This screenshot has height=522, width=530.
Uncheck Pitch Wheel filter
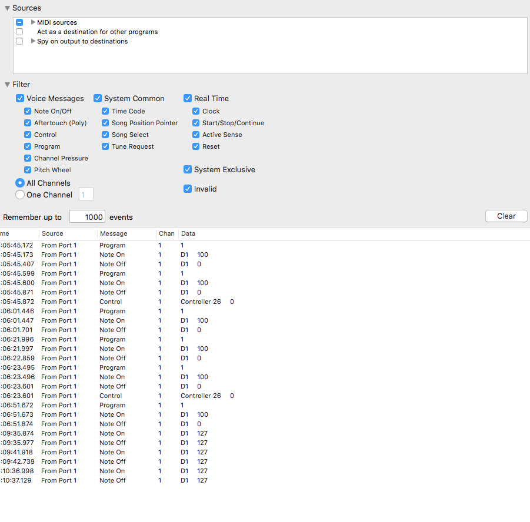coord(28,170)
